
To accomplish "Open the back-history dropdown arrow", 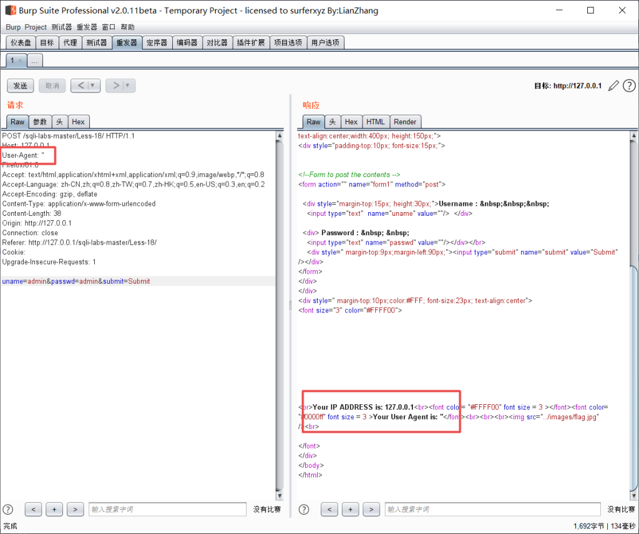I will pos(93,85).
